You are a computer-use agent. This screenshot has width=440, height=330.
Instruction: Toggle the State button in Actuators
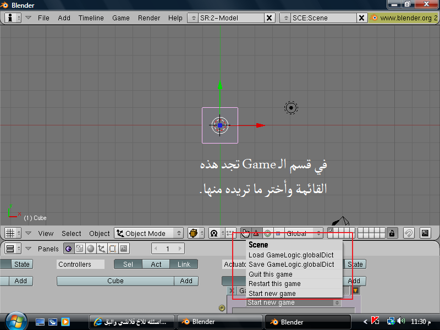click(x=355, y=265)
